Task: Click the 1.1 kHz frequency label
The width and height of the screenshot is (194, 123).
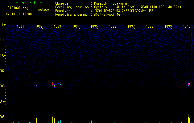Action: click(2, 40)
